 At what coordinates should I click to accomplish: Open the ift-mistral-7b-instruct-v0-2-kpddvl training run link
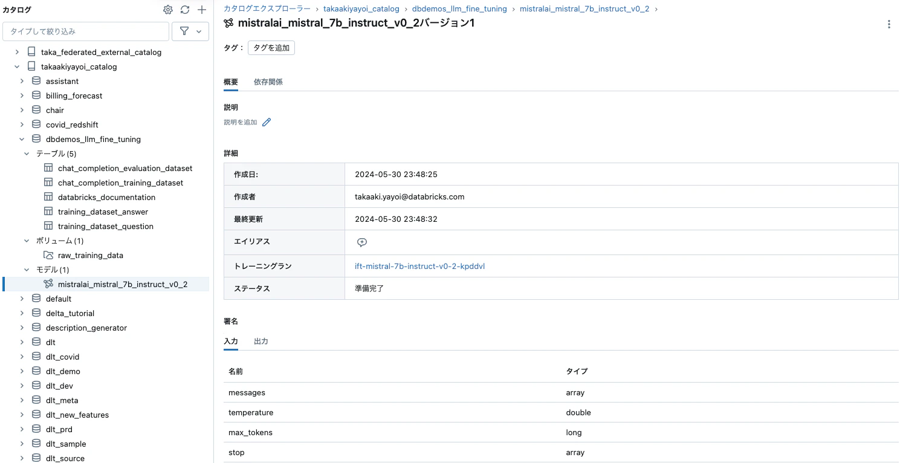coord(420,266)
